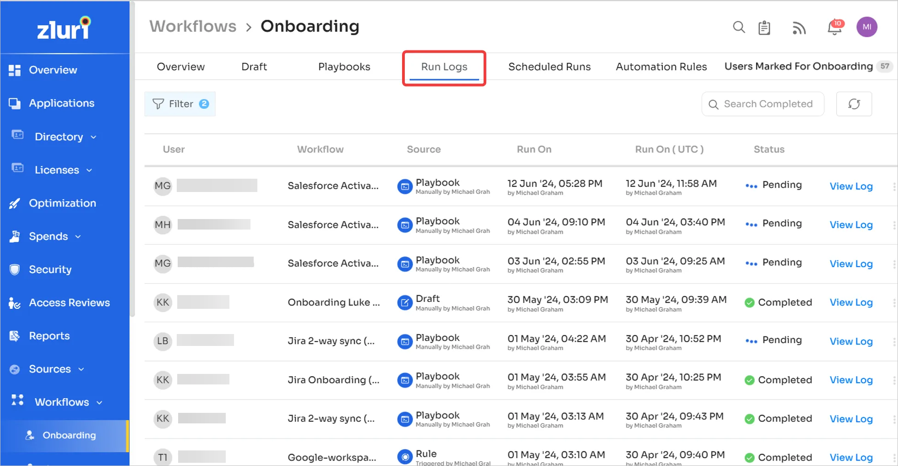Open View Log for Onboarding Luke run

[x=851, y=302]
